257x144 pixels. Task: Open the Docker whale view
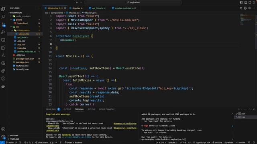click(3, 86)
